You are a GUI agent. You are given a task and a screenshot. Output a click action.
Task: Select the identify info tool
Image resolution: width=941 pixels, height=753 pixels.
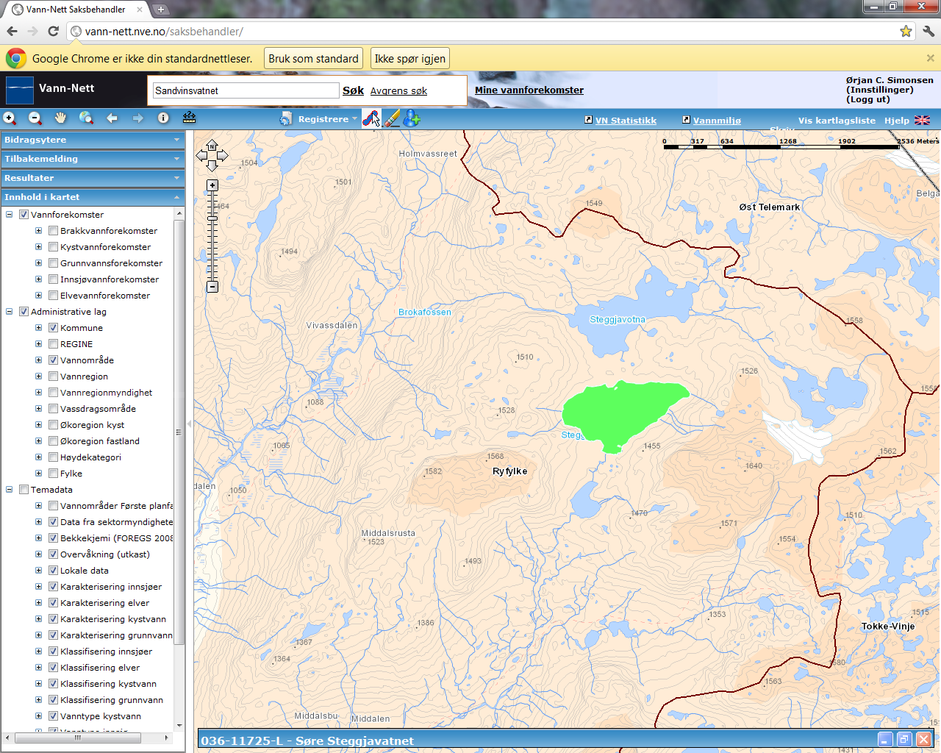coord(163,118)
